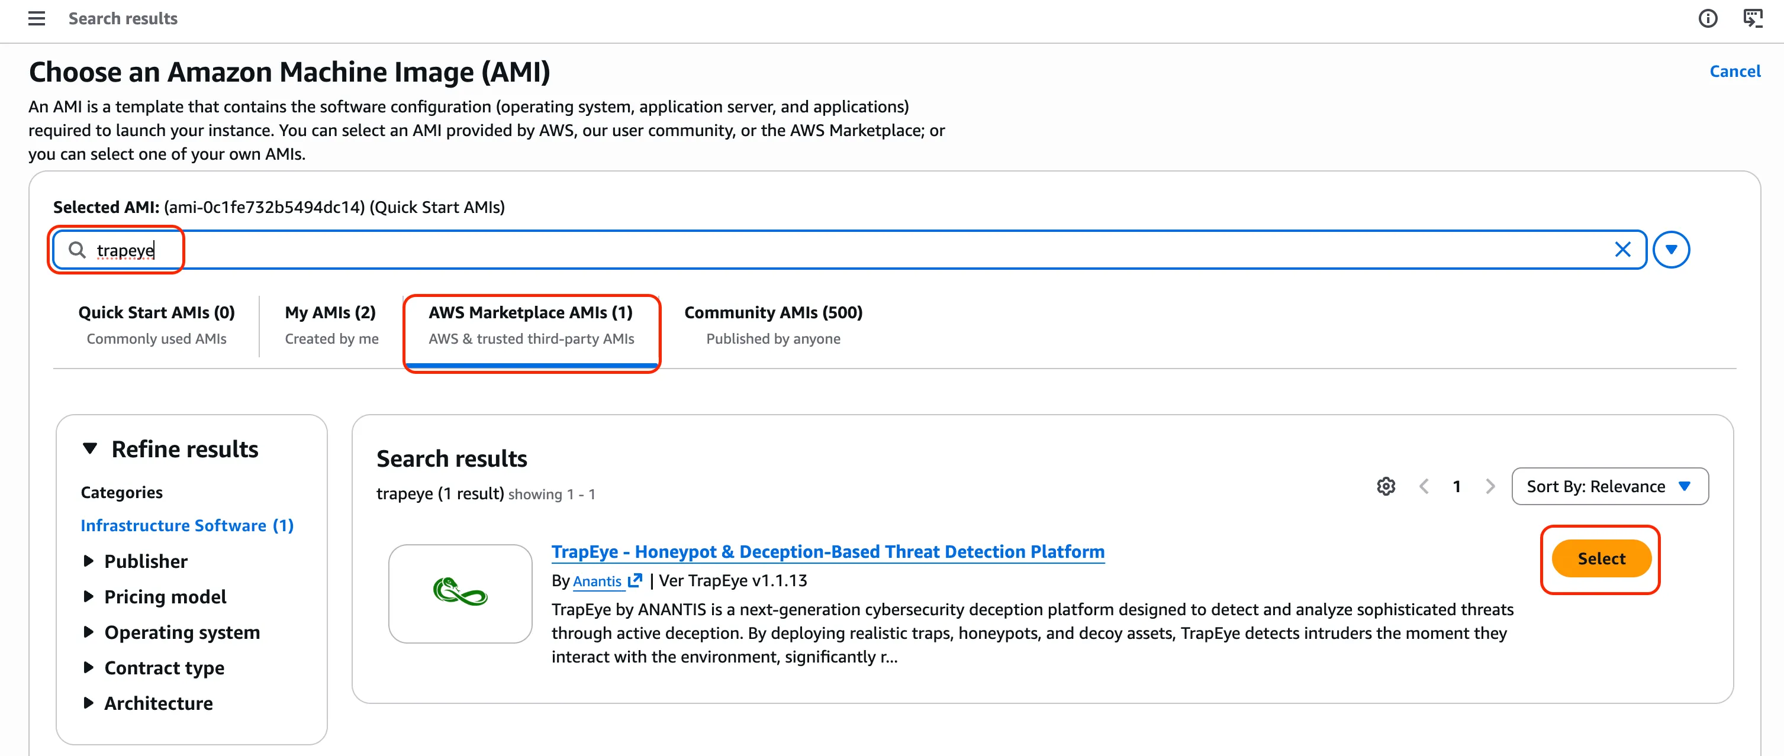This screenshot has height=756, width=1784.
Task: Click in the AMI search field
Action: coord(831,250)
